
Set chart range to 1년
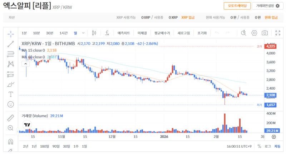[x=34, y=146]
